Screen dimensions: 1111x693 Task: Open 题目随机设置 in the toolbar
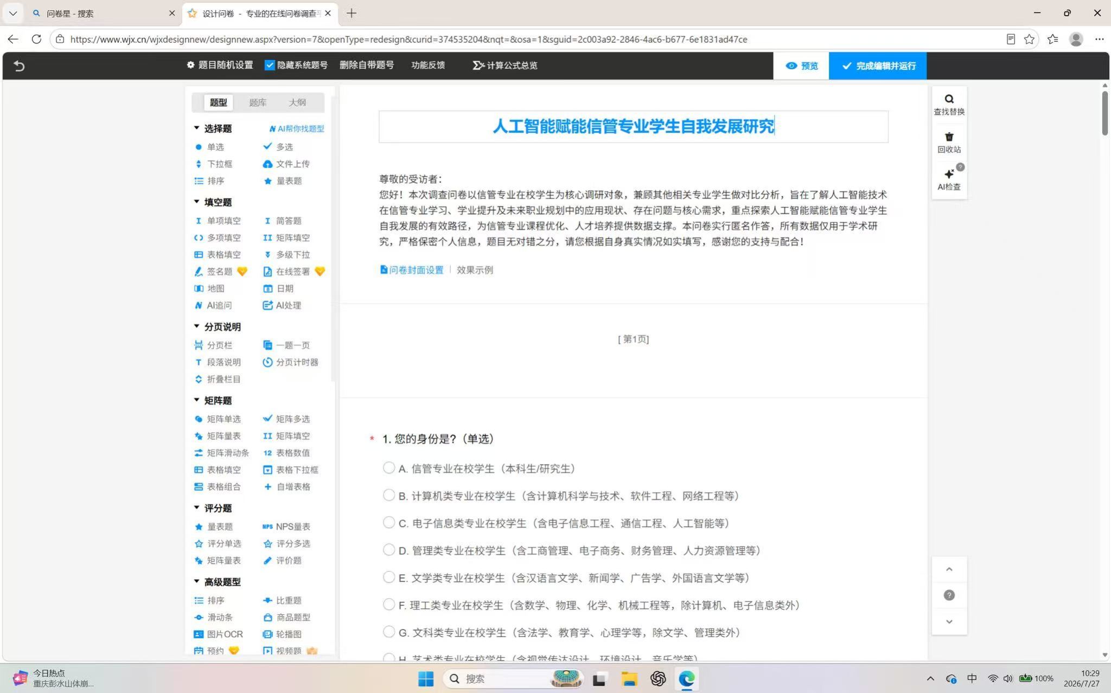(x=220, y=65)
